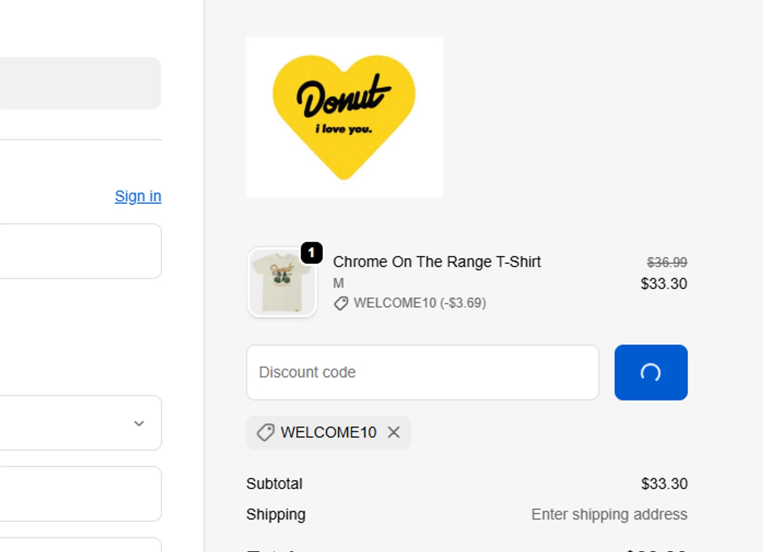Expand the dropdown chevron in the left form
Viewport: 763px width, 552px height.
[139, 423]
